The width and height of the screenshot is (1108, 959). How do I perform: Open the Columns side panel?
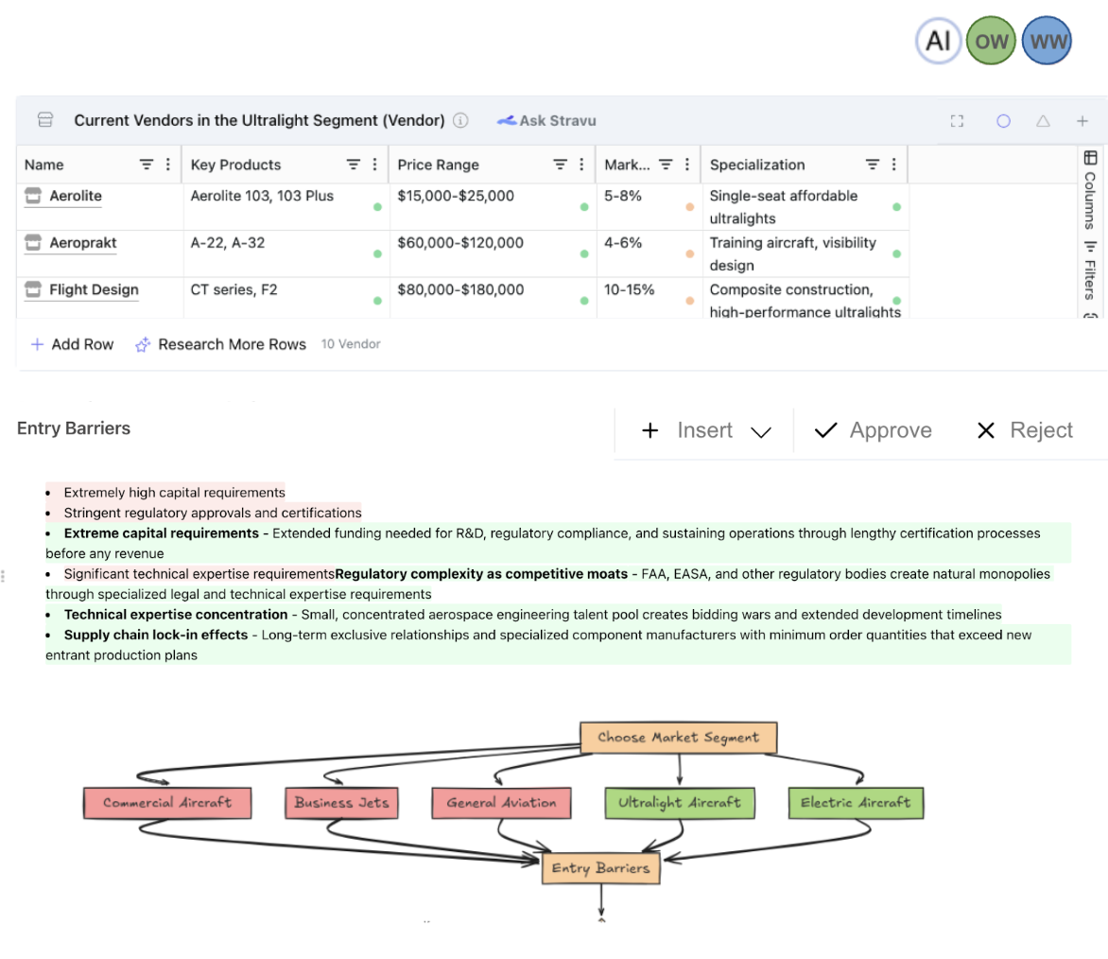click(1090, 189)
